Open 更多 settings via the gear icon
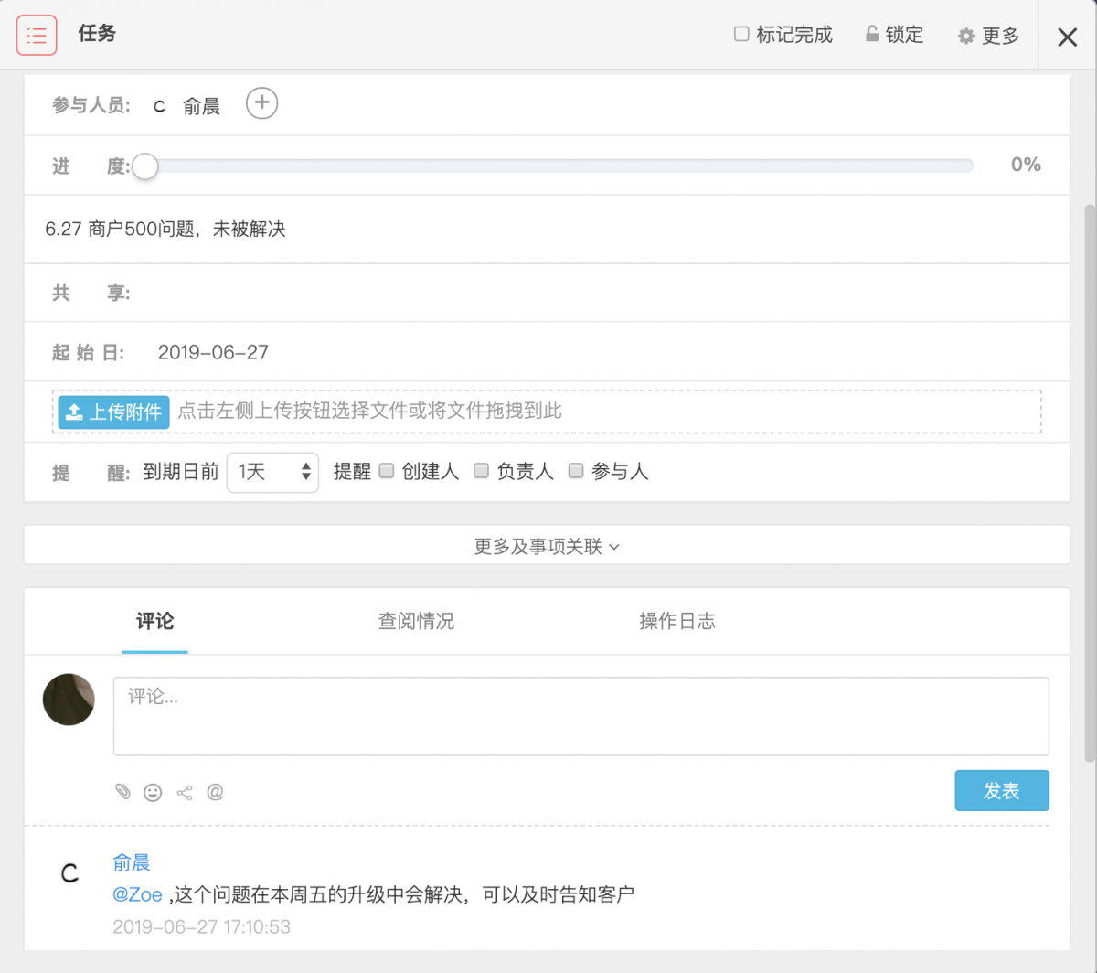The width and height of the screenshot is (1097, 973). 964,35
